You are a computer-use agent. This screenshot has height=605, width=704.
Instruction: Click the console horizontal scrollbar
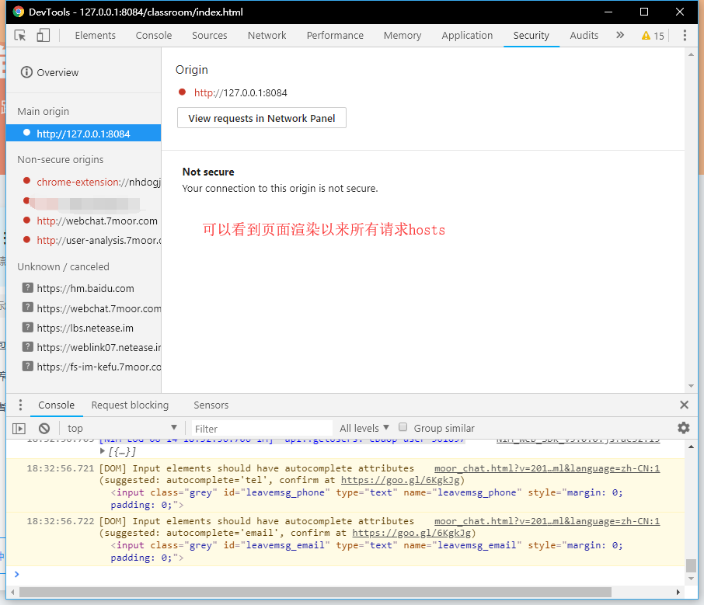(315, 592)
